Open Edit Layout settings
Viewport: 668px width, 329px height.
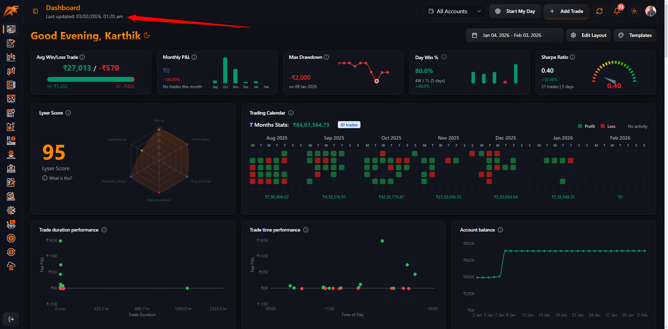588,35
